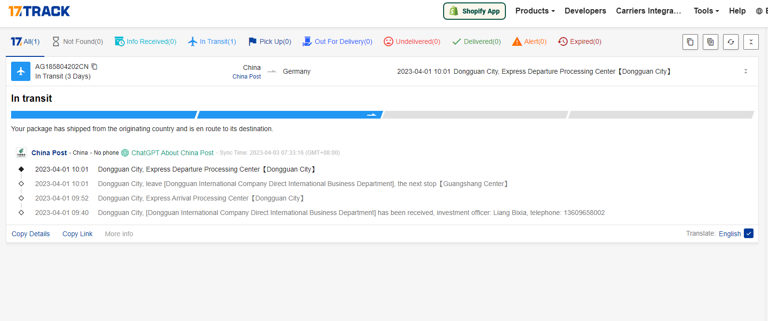Screen dimensions: 768x321
Task: Copy tracking number AG185804202CN with its icon
Action: coord(95,67)
